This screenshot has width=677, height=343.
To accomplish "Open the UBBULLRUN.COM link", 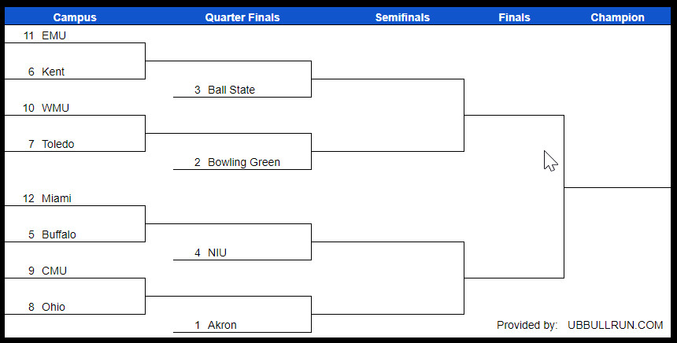I will (x=615, y=325).
